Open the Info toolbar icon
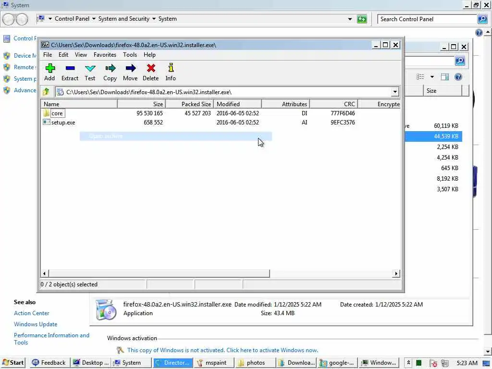 171,67
